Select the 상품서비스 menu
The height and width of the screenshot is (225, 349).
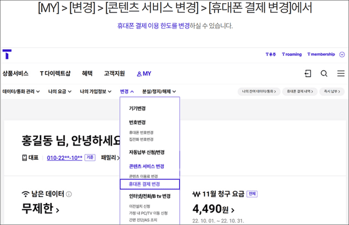15,73
